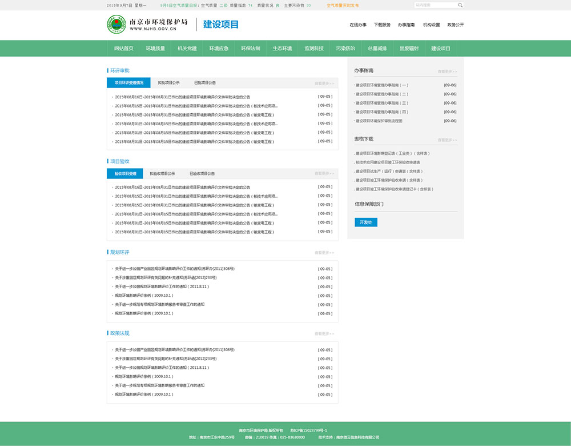This screenshot has height=446, width=571.
Task: Expand 查看更多 in the 办事指南 panel
Action: point(447,71)
